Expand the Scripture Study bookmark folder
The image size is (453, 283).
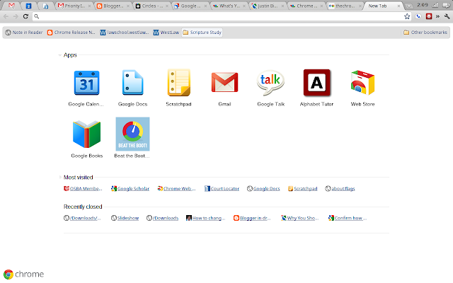tap(202, 33)
